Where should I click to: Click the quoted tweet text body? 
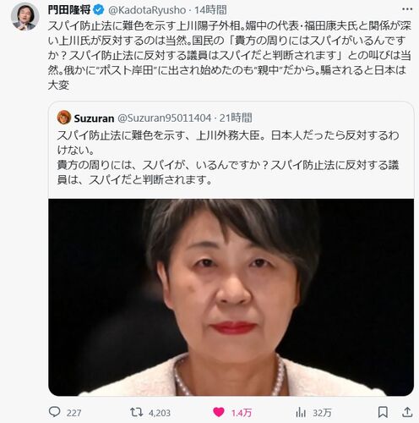click(228, 157)
